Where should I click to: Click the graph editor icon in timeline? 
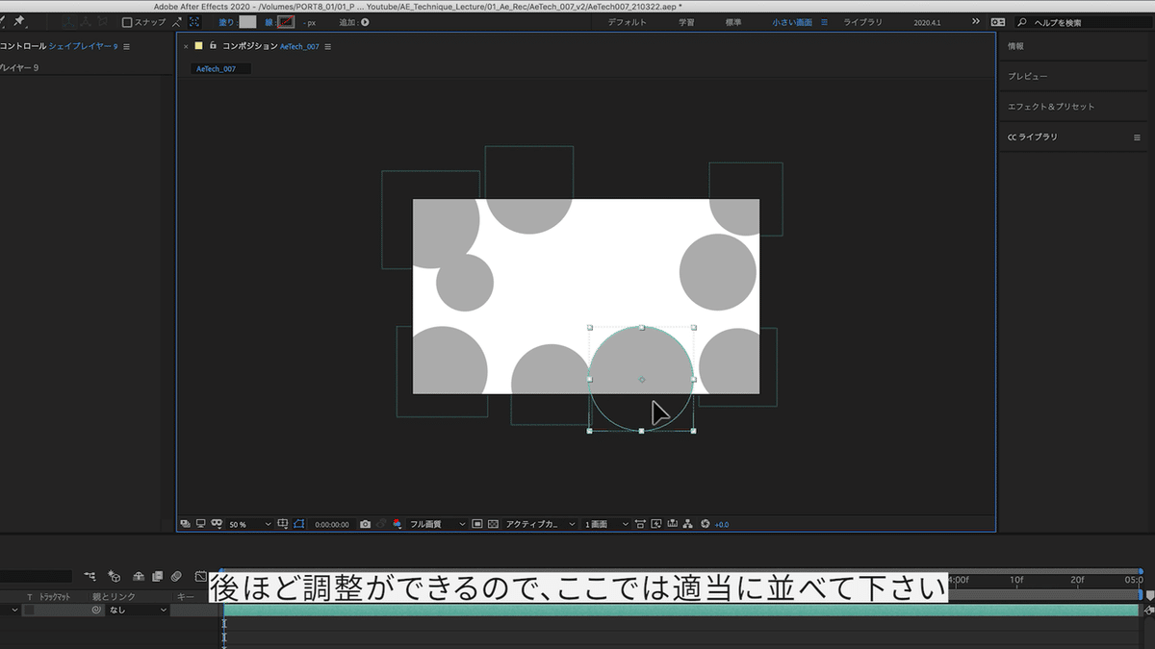[200, 577]
